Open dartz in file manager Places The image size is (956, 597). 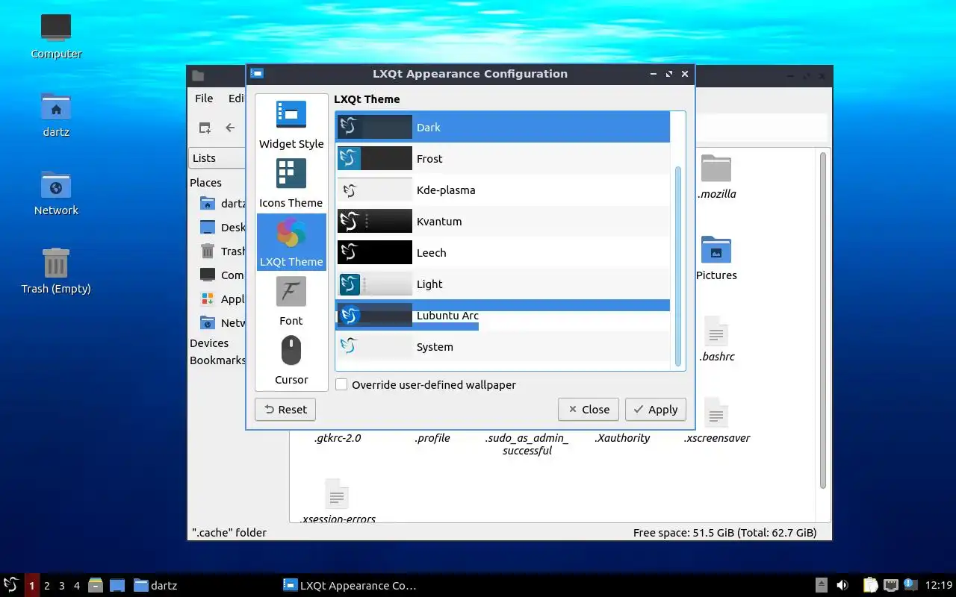[223, 203]
